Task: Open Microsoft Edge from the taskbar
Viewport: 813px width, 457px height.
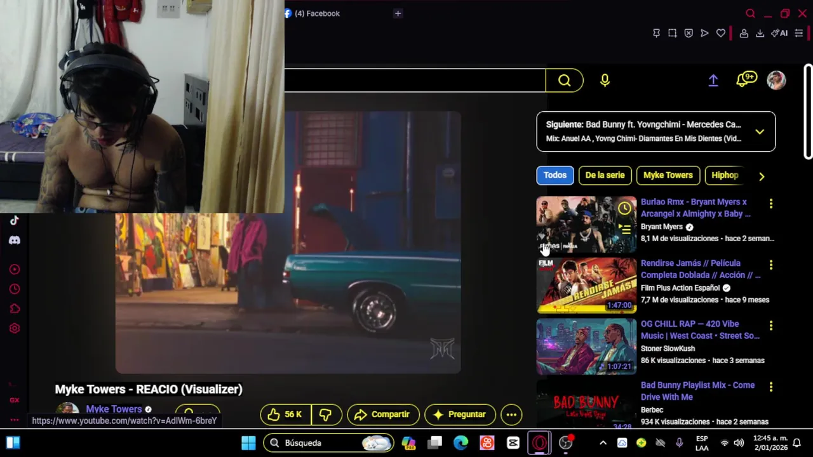Action: point(461,443)
